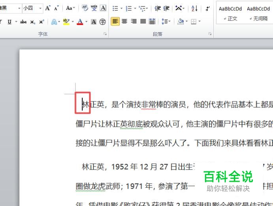Align the paragraph to the right
The width and height of the screenshot is (273, 206).
coord(134,21)
